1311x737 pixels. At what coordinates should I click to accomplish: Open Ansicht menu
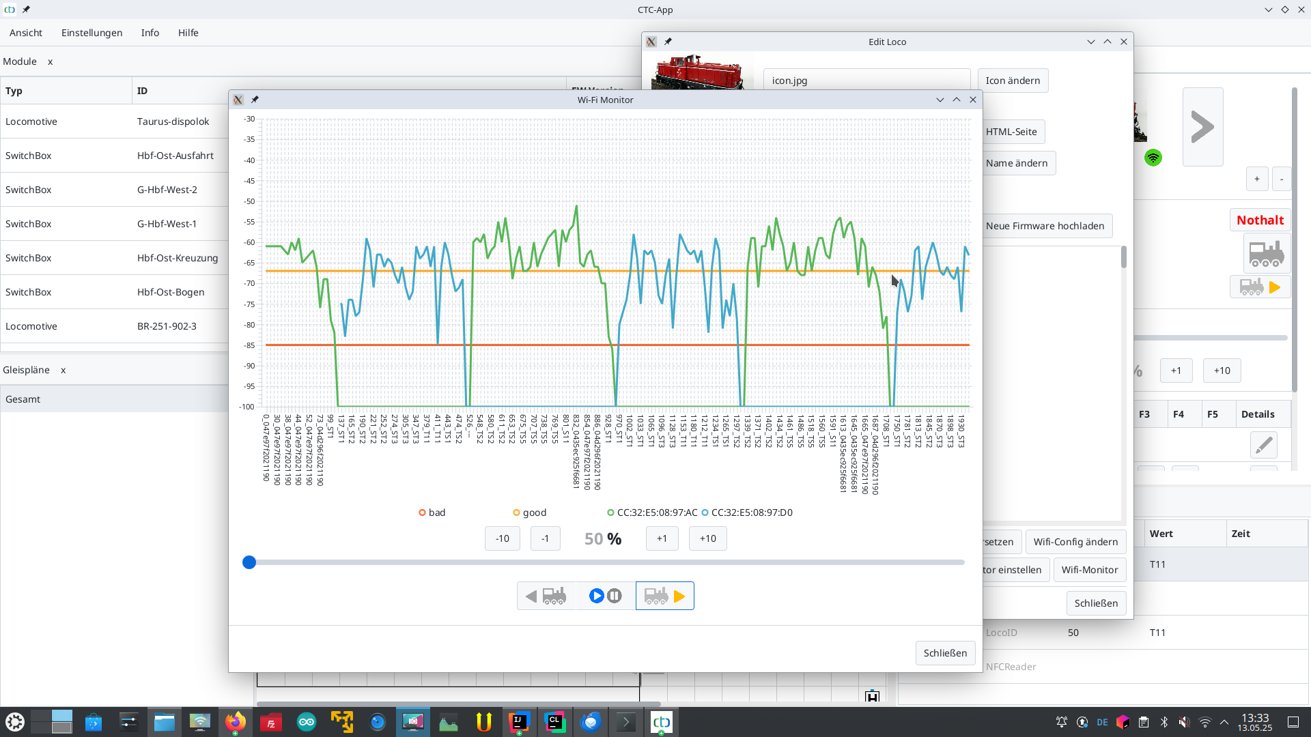[26, 33]
